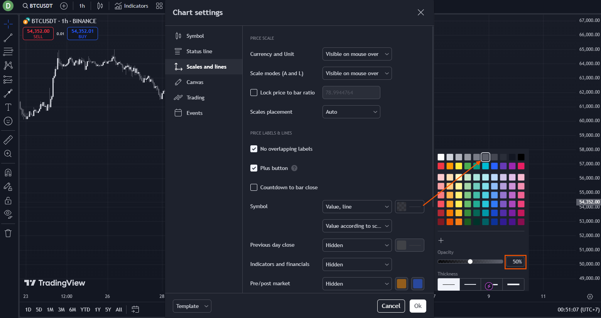Open BTCUSDT symbol search
Viewport: 601px width, 318px height.
(x=37, y=6)
